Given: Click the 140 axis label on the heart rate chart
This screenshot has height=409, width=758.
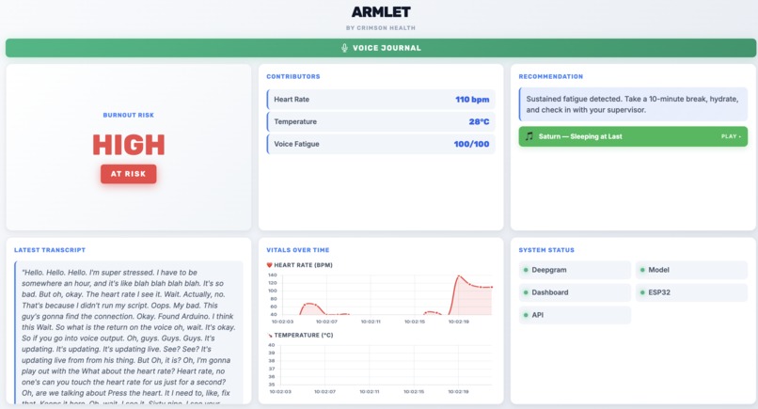Looking at the screenshot, I should 272,275.
